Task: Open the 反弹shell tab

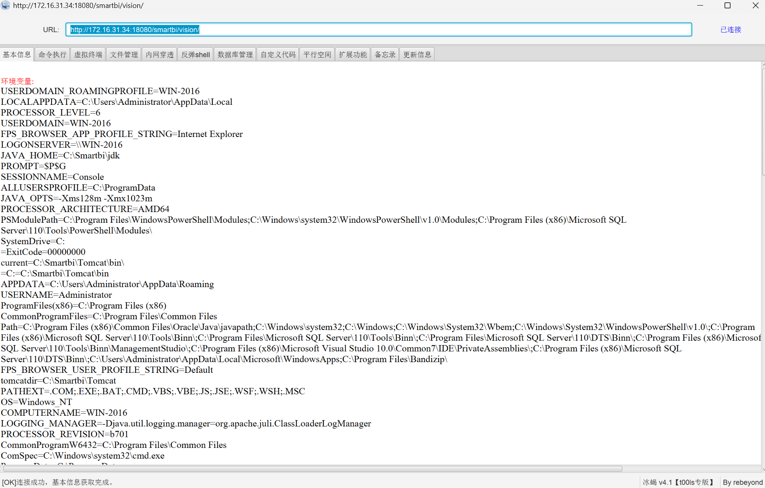Action: coord(196,54)
